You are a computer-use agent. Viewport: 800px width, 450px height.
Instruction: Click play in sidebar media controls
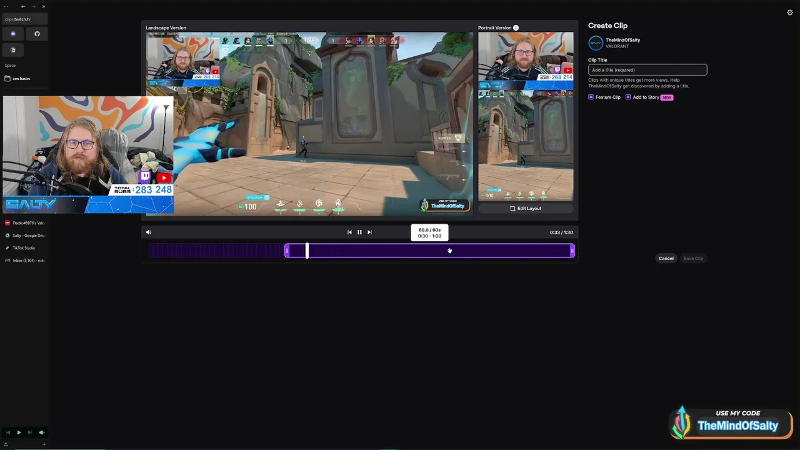pos(19,432)
